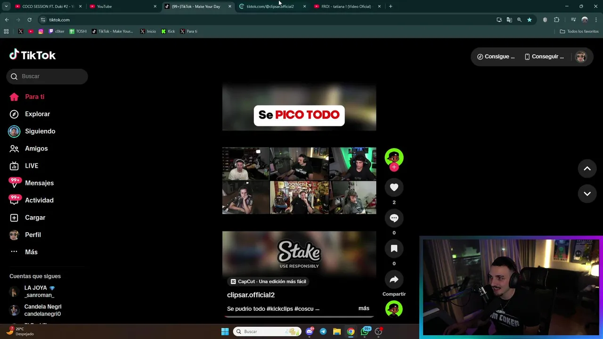Open the Chrome three-dot menu
Screen dimensions: 603x339
596,20
